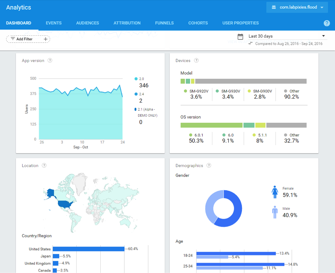
Task: Open the dashboard help icon
Action: click(326, 23)
